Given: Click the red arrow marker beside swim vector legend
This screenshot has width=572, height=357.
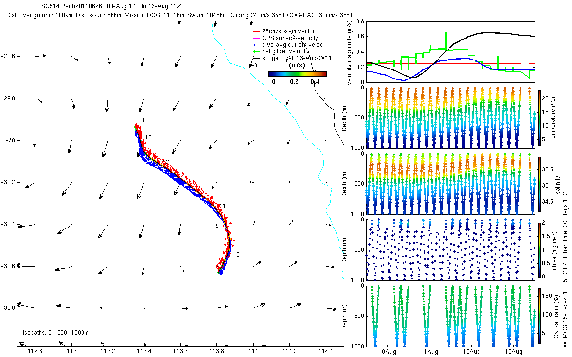Looking at the screenshot, I should click(x=256, y=31).
